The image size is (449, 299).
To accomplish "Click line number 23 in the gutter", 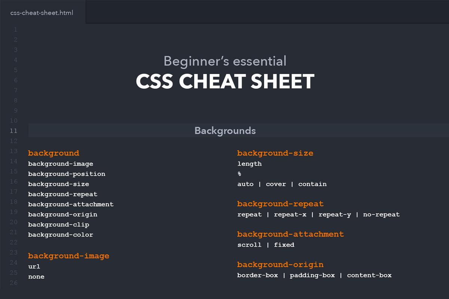I will pos(13,252).
